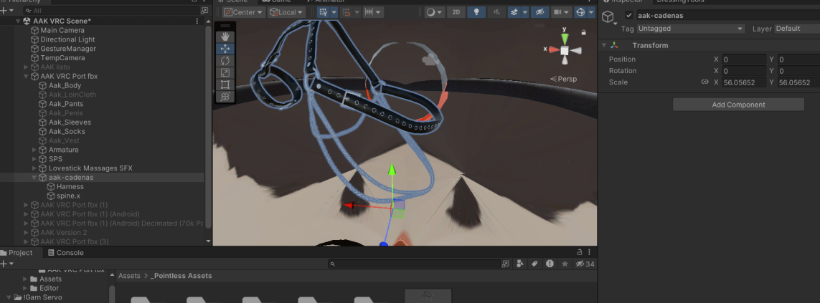Click the red X axis cone of gizmo

[x=553, y=49]
